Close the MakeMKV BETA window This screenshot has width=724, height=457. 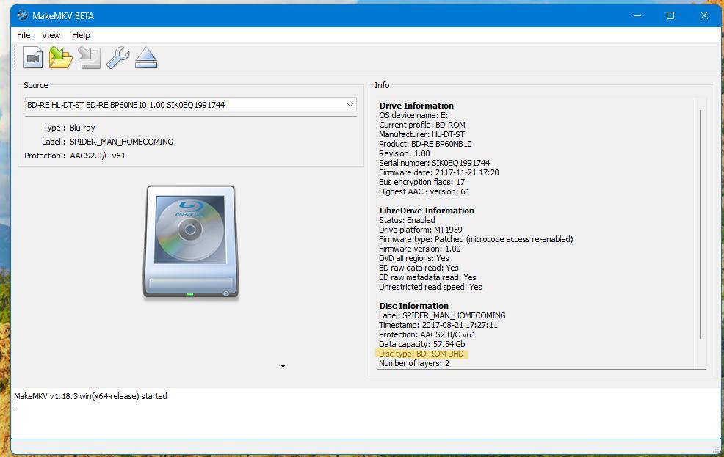(704, 15)
